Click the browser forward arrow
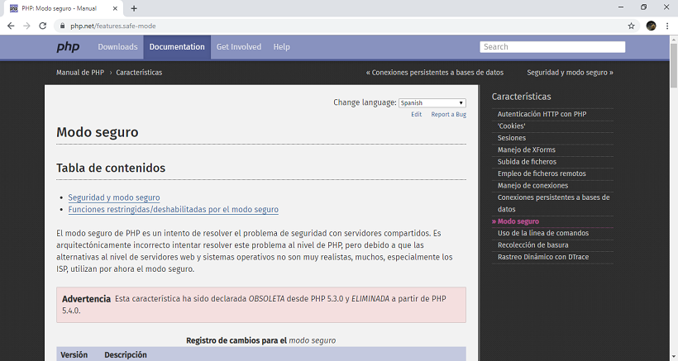 click(26, 26)
